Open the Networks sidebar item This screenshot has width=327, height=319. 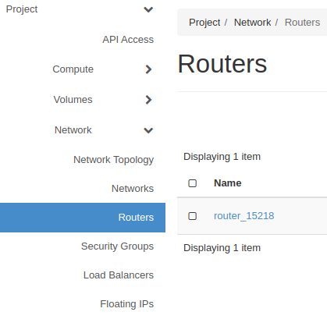pyautogui.click(x=133, y=189)
